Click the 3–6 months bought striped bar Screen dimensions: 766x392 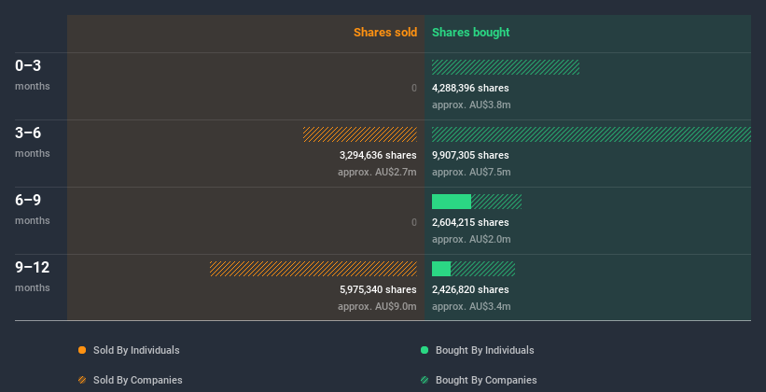pyautogui.click(x=591, y=134)
